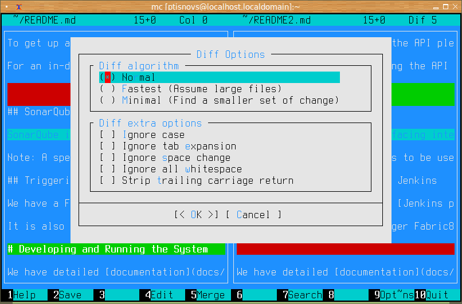462x304 pixels.
Task: Confirm dialog with OK button
Action: point(196,215)
